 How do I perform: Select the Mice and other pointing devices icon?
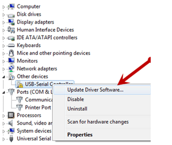[x=11, y=53]
